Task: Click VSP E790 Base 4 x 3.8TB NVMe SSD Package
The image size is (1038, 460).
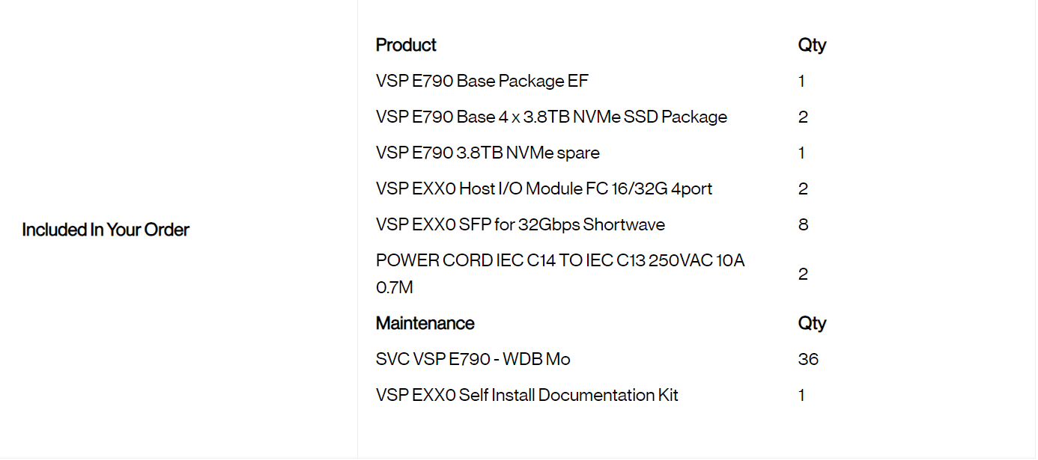Action: click(x=551, y=117)
